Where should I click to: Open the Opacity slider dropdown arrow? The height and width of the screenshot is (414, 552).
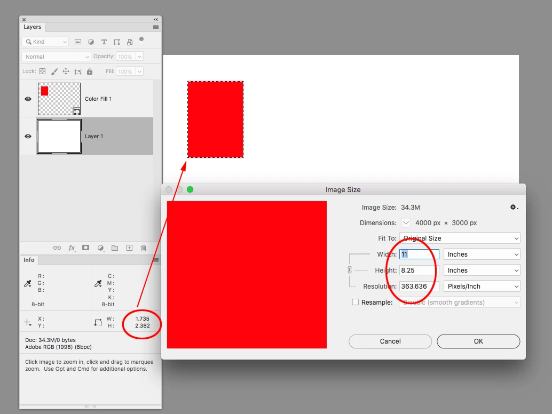(140, 57)
